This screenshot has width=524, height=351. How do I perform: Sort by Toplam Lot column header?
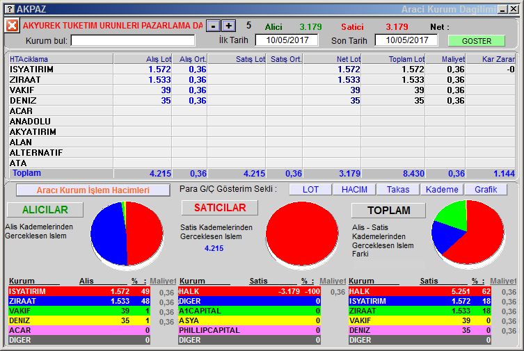(393, 59)
